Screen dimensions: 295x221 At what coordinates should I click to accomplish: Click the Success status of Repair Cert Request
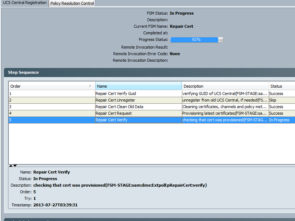pos(276,113)
